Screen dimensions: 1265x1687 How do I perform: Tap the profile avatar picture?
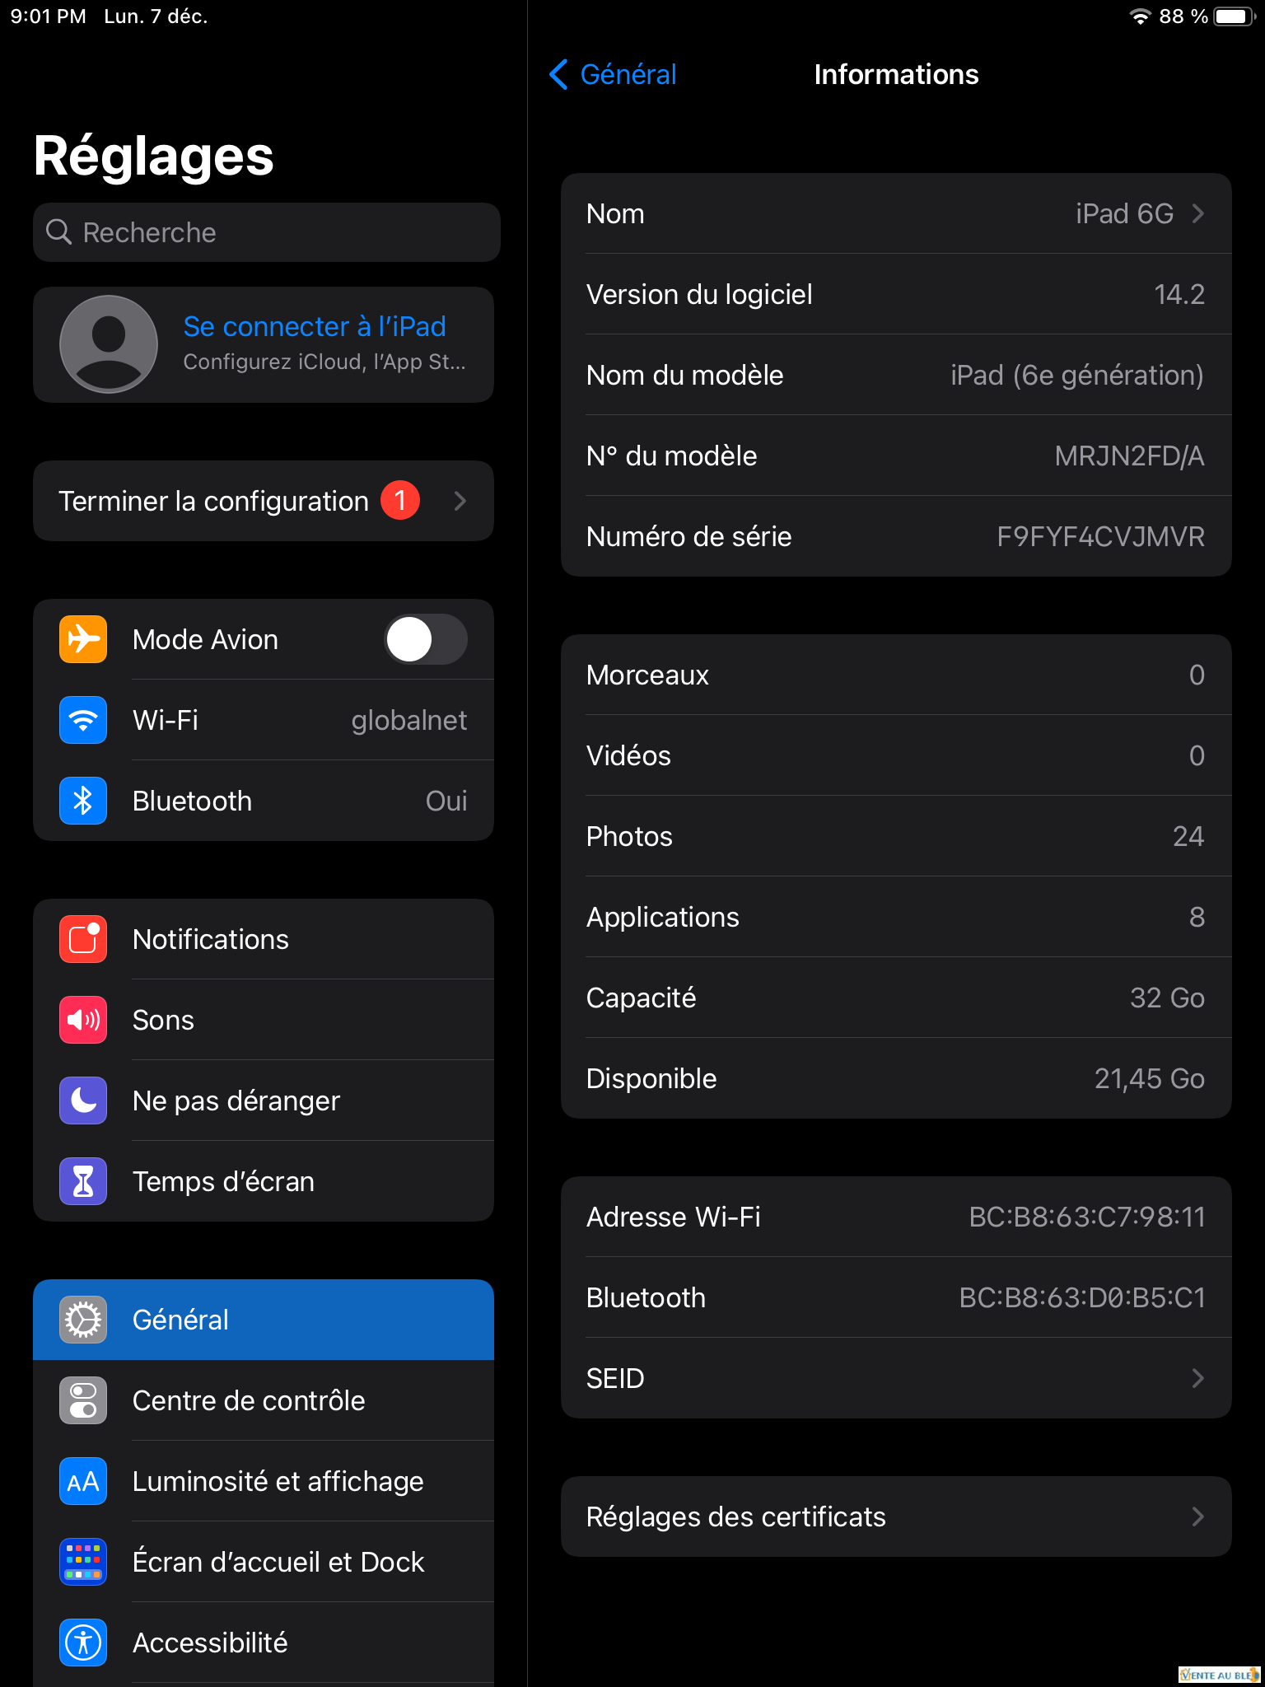tap(109, 344)
